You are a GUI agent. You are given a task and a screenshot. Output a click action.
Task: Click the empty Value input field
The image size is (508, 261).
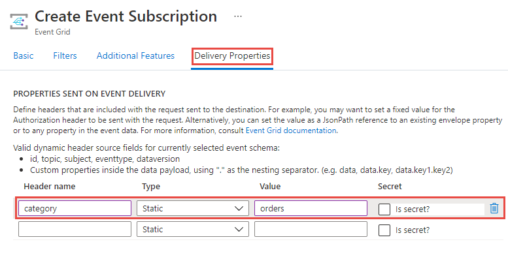(x=311, y=230)
